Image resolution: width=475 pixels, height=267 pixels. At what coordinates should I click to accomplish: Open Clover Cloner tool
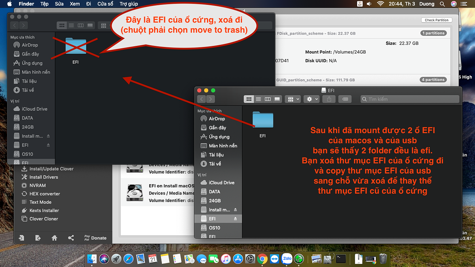click(39, 219)
